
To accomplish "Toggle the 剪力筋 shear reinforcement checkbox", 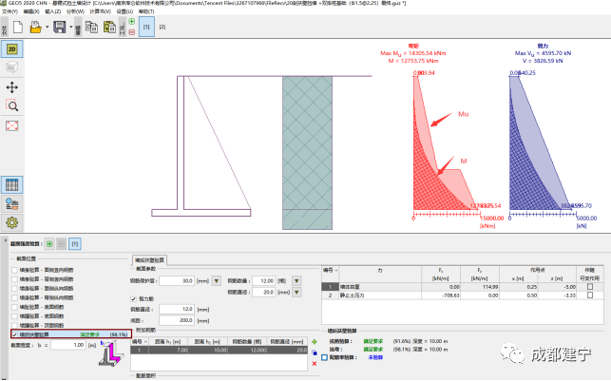I will click(133, 298).
